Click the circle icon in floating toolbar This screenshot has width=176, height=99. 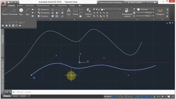coord(16,26)
